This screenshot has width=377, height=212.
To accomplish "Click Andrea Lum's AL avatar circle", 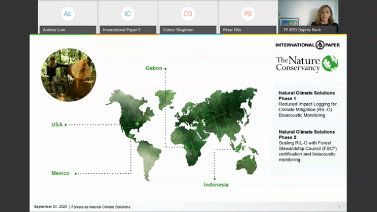I will 67,14.
